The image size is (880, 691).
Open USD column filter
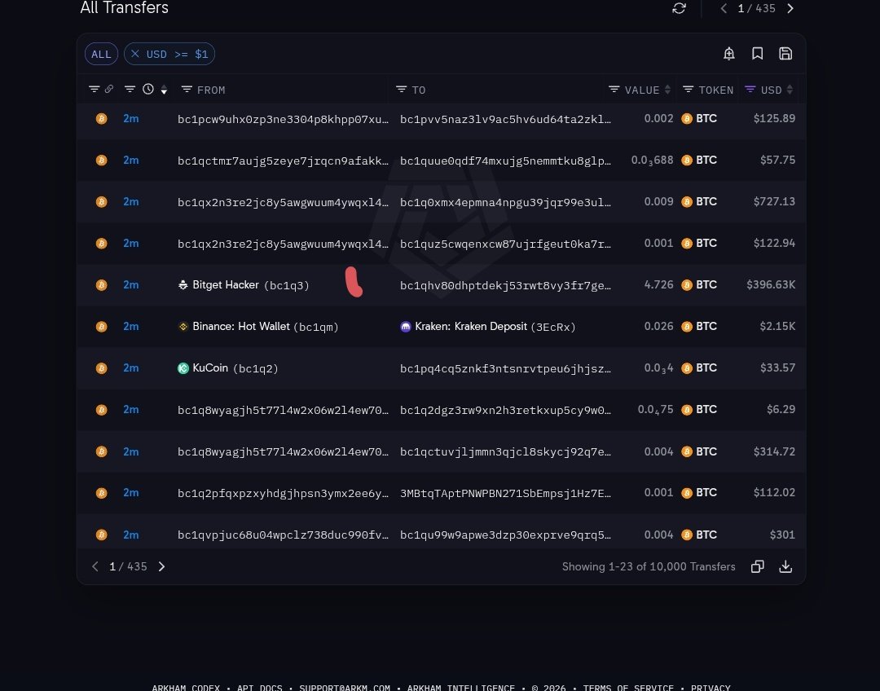(x=750, y=90)
